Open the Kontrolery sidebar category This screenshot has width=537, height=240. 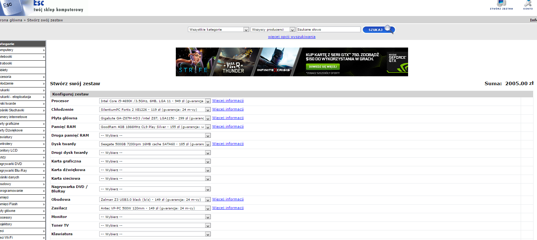[23, 144]
